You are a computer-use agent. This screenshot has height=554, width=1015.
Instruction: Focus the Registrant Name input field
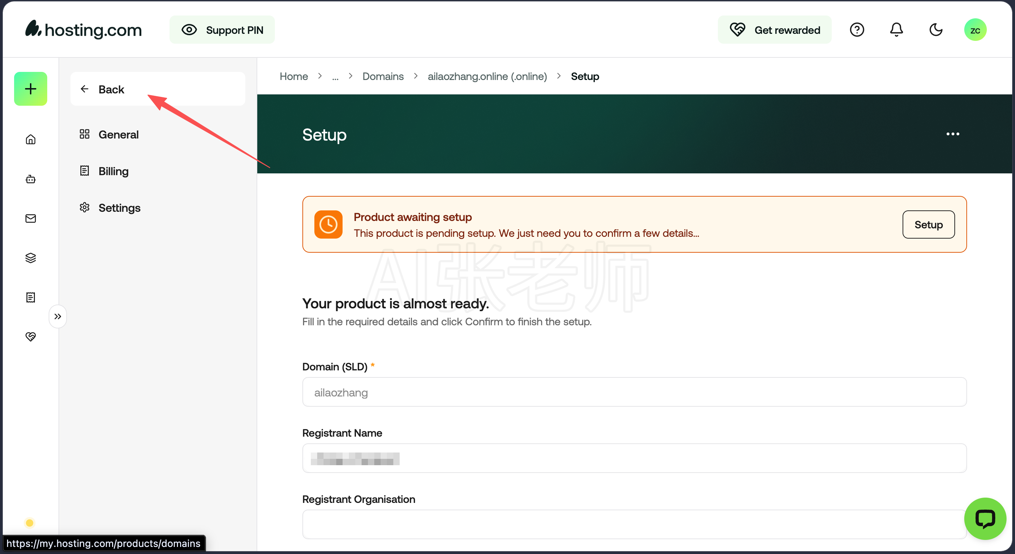(634, 458)
